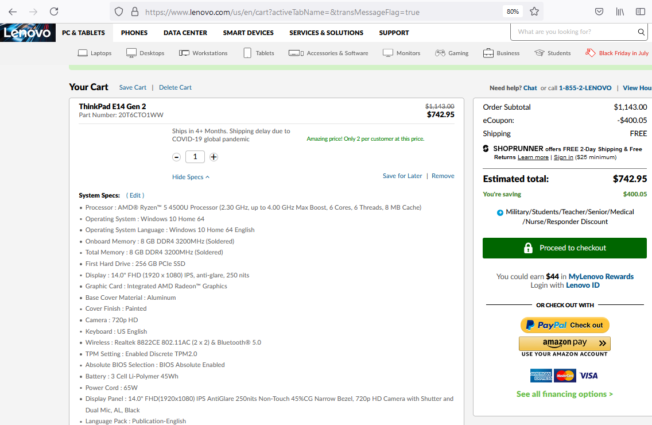The image size is (652, 425).
Task: Expand Military/Students/Teacher discount option
Action: click(x=500, y=212)
